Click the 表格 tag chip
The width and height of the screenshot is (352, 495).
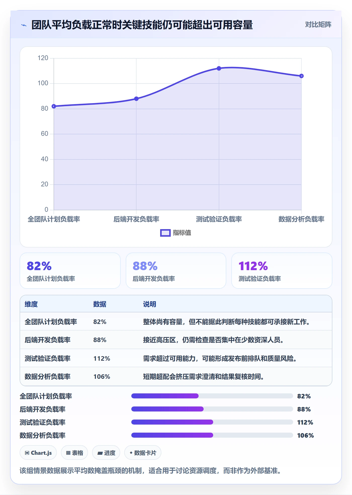click(x=74, y=453)
